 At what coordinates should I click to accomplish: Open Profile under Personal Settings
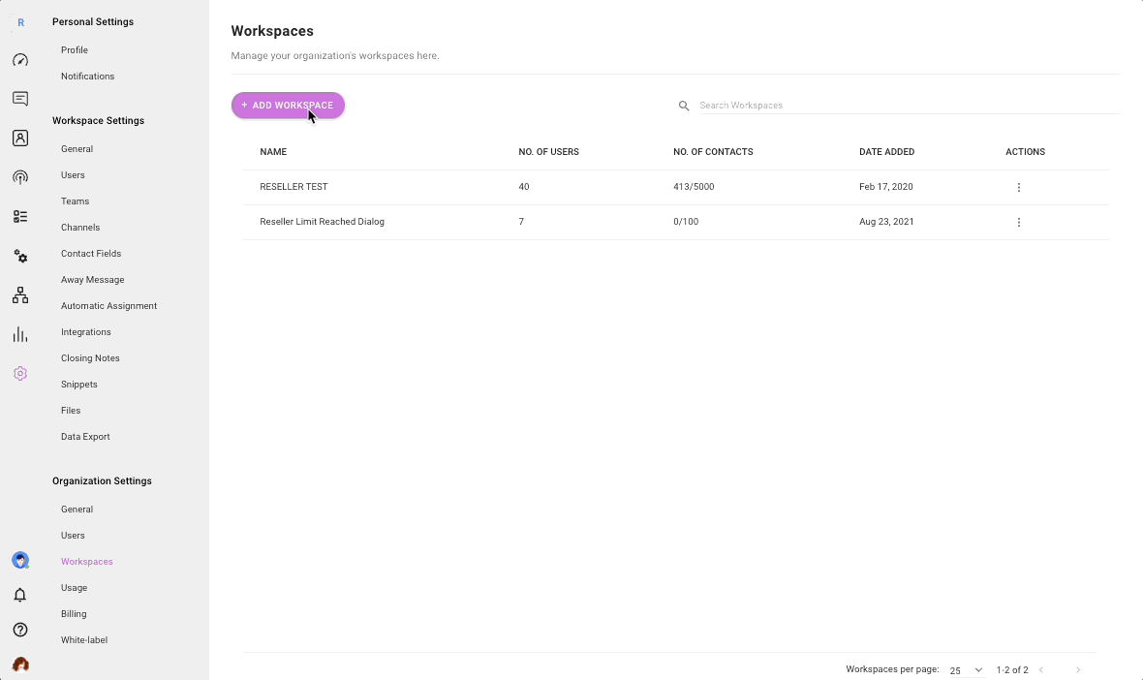(75, 50)
